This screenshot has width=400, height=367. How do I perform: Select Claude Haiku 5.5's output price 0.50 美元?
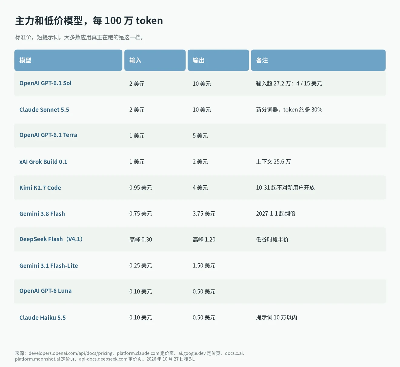click(204, 318)
